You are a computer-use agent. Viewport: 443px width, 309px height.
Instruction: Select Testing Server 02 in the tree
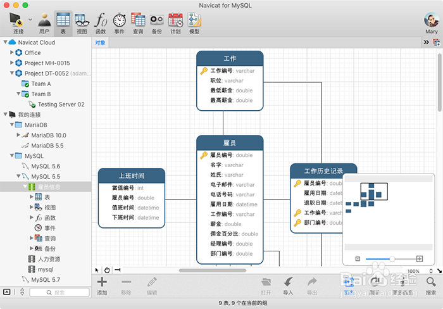pos(61,104)
